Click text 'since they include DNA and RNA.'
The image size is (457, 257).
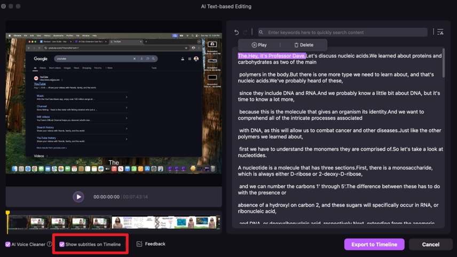click(x=278, y=93)
